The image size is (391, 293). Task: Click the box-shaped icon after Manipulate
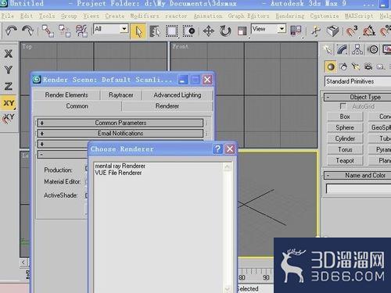(332, 31)
